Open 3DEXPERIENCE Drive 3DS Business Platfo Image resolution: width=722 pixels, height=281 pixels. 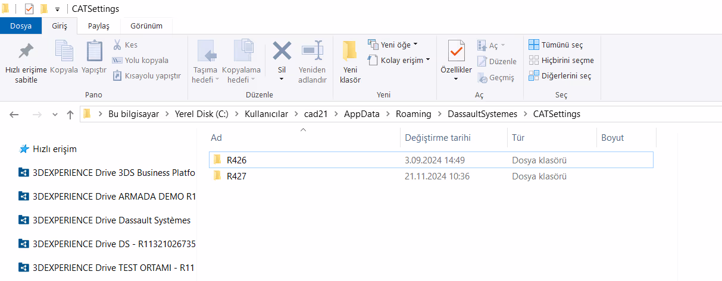tap(107, 173)
